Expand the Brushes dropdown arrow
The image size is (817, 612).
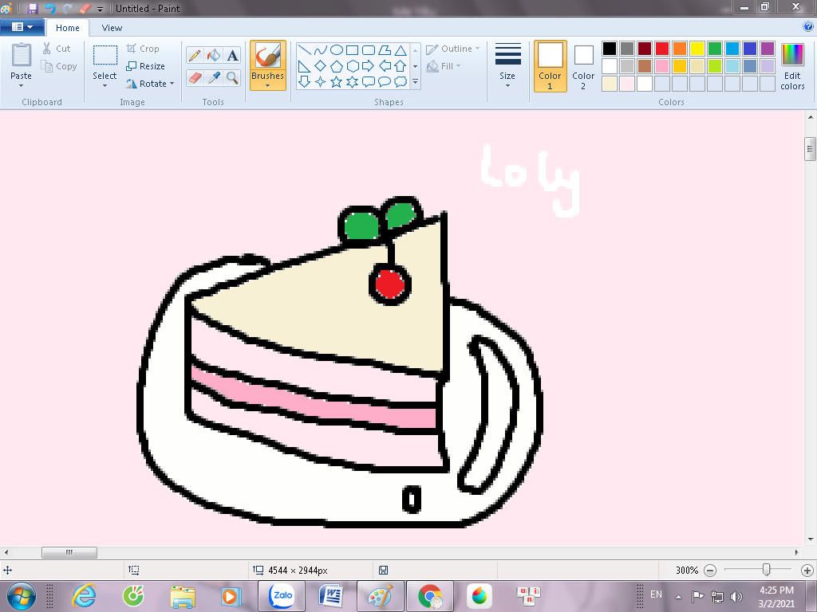267,86
